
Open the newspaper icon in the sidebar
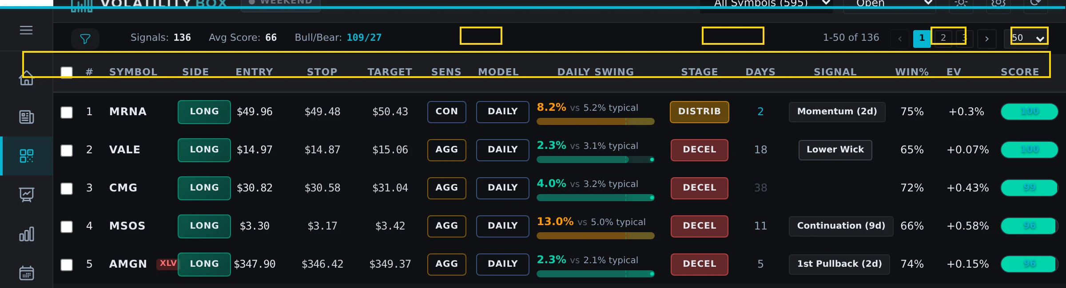tap(27, 117)
